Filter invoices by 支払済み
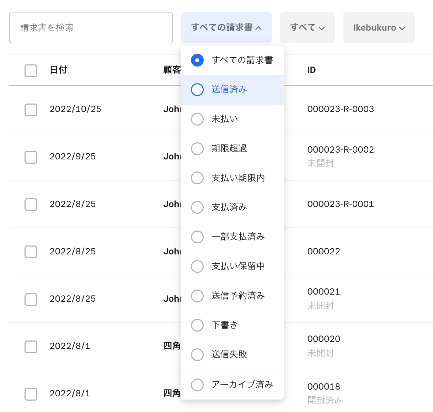 [229, 207]
